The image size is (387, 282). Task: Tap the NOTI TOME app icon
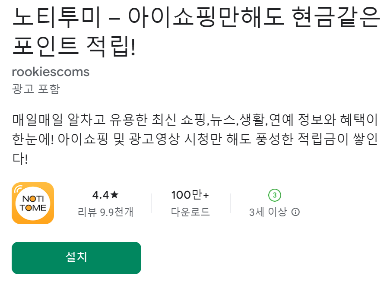pos(33,203)
